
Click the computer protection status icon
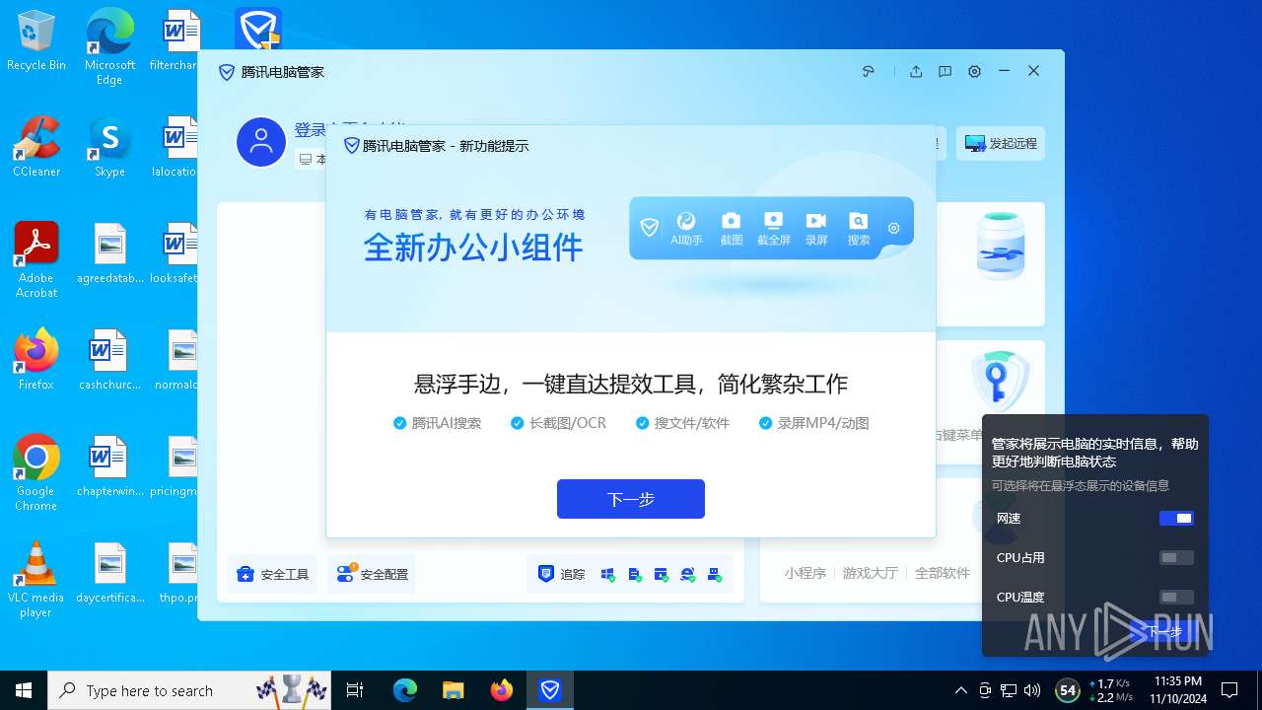pyautogui.click(x=714, y=574)
